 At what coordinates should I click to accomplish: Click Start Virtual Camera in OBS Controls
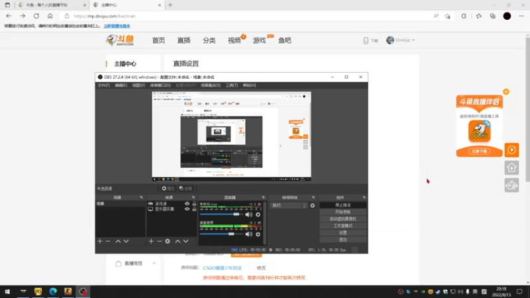[343, 219]
